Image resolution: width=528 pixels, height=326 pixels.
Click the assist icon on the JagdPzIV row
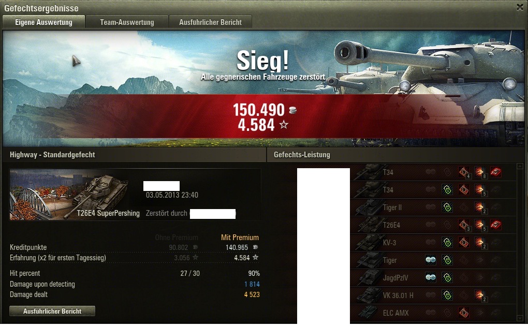pyautogui.click(x=431, y=277)
